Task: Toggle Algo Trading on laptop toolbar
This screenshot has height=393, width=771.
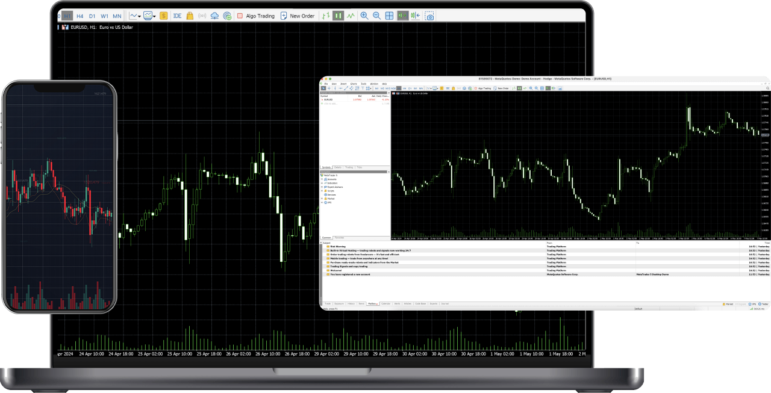Action: pos(255,16)
